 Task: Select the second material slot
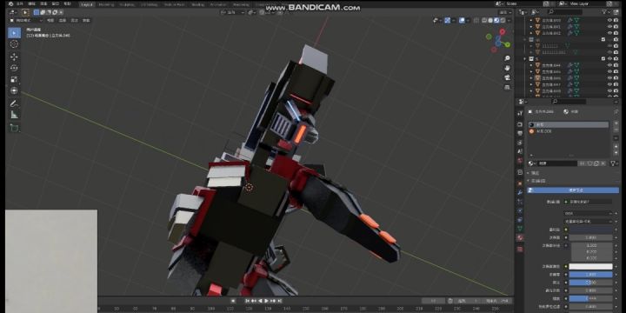(569, 131)
